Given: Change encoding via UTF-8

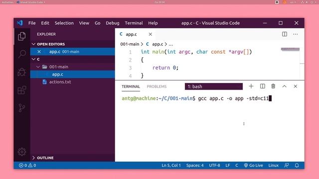Looking at the screenshot, I should 214,166.
